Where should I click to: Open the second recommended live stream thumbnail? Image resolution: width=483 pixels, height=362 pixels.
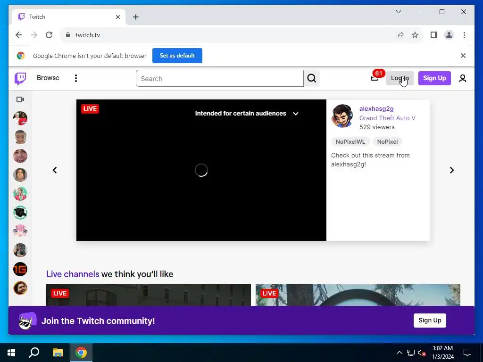[358, 295]
